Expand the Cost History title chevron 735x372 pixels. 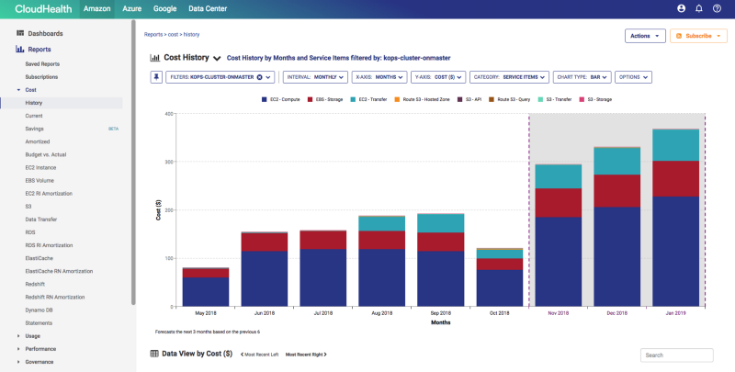coord(217,58)
